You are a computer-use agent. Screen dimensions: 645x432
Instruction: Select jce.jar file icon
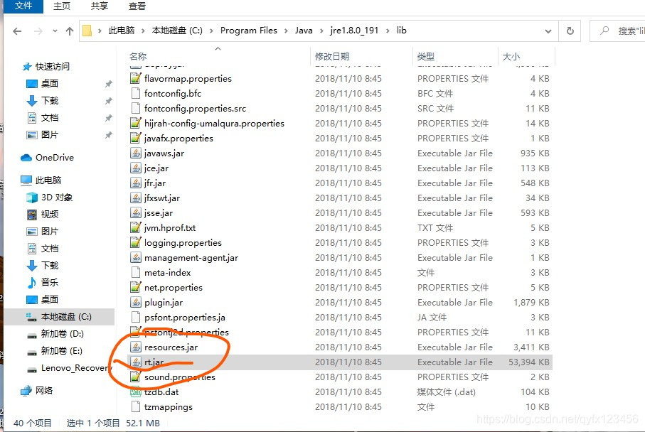(135, 168)
